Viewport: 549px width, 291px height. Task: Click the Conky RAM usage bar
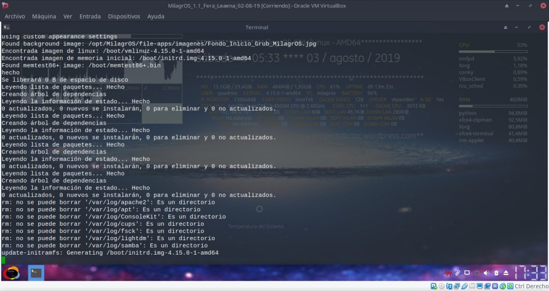click(x=493, y=106)
